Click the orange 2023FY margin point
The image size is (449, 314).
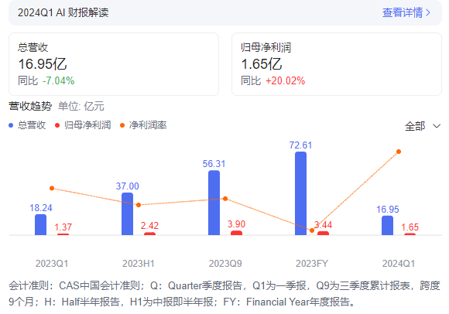[312, 230]
